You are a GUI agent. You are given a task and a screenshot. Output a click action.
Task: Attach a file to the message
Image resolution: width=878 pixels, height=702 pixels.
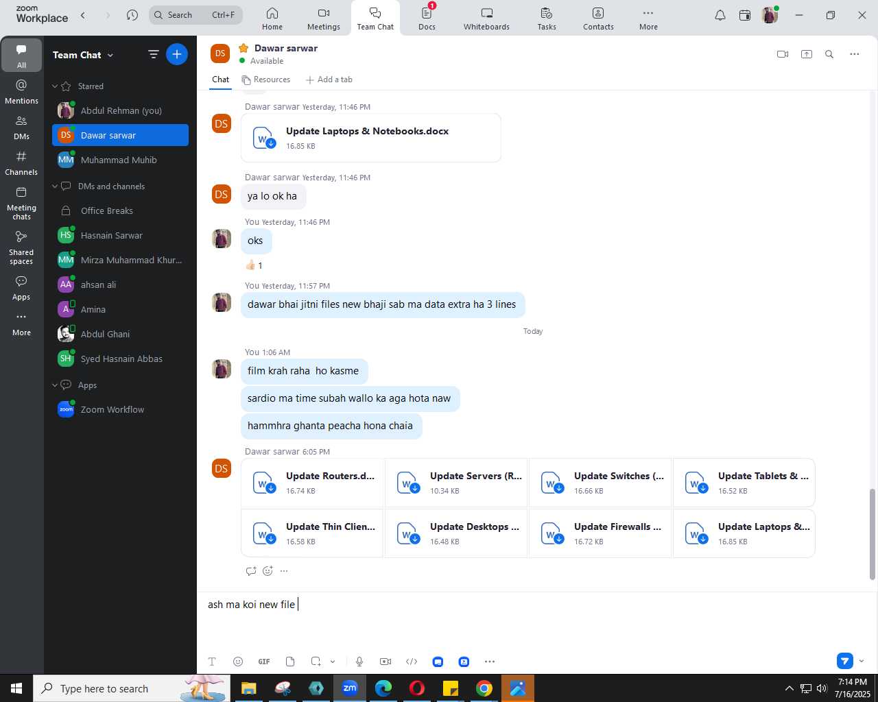point(290,662)
